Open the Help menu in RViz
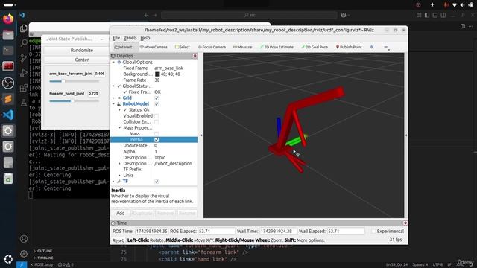 tap(145, 38)
